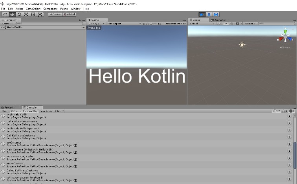Toggle Console info message filter showing 32
This screenshot has width=297, height=184.
click(276, 111)
